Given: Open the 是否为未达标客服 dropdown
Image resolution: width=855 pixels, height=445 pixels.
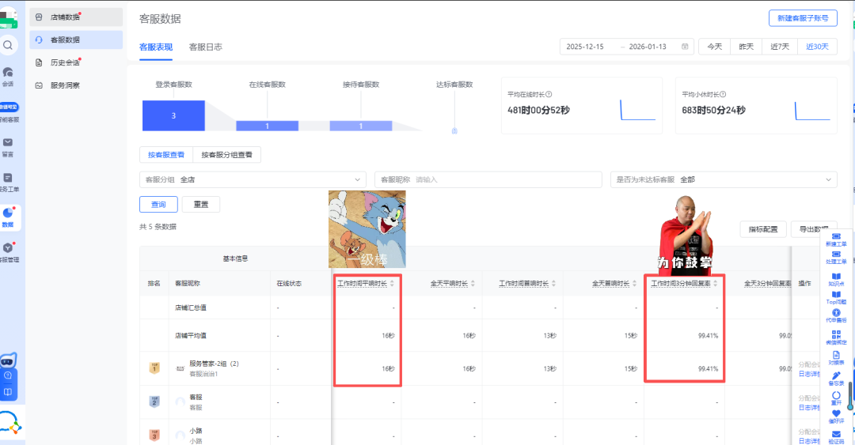Looking at the screenshot, I should pyautogui.click(x=724, y=179).
